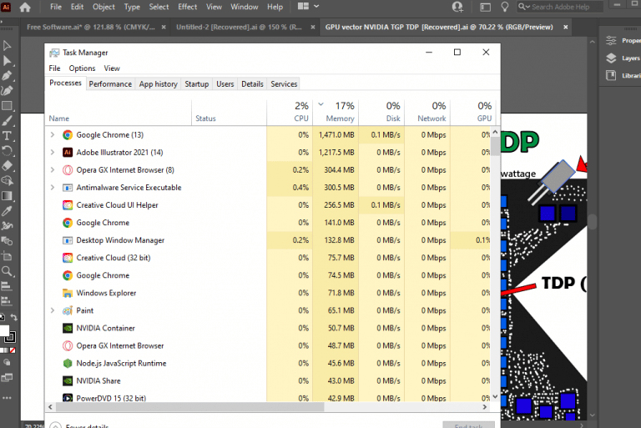Open the Properties panel icon
Screen dimensions: 641x428
[x=611, y=41]
